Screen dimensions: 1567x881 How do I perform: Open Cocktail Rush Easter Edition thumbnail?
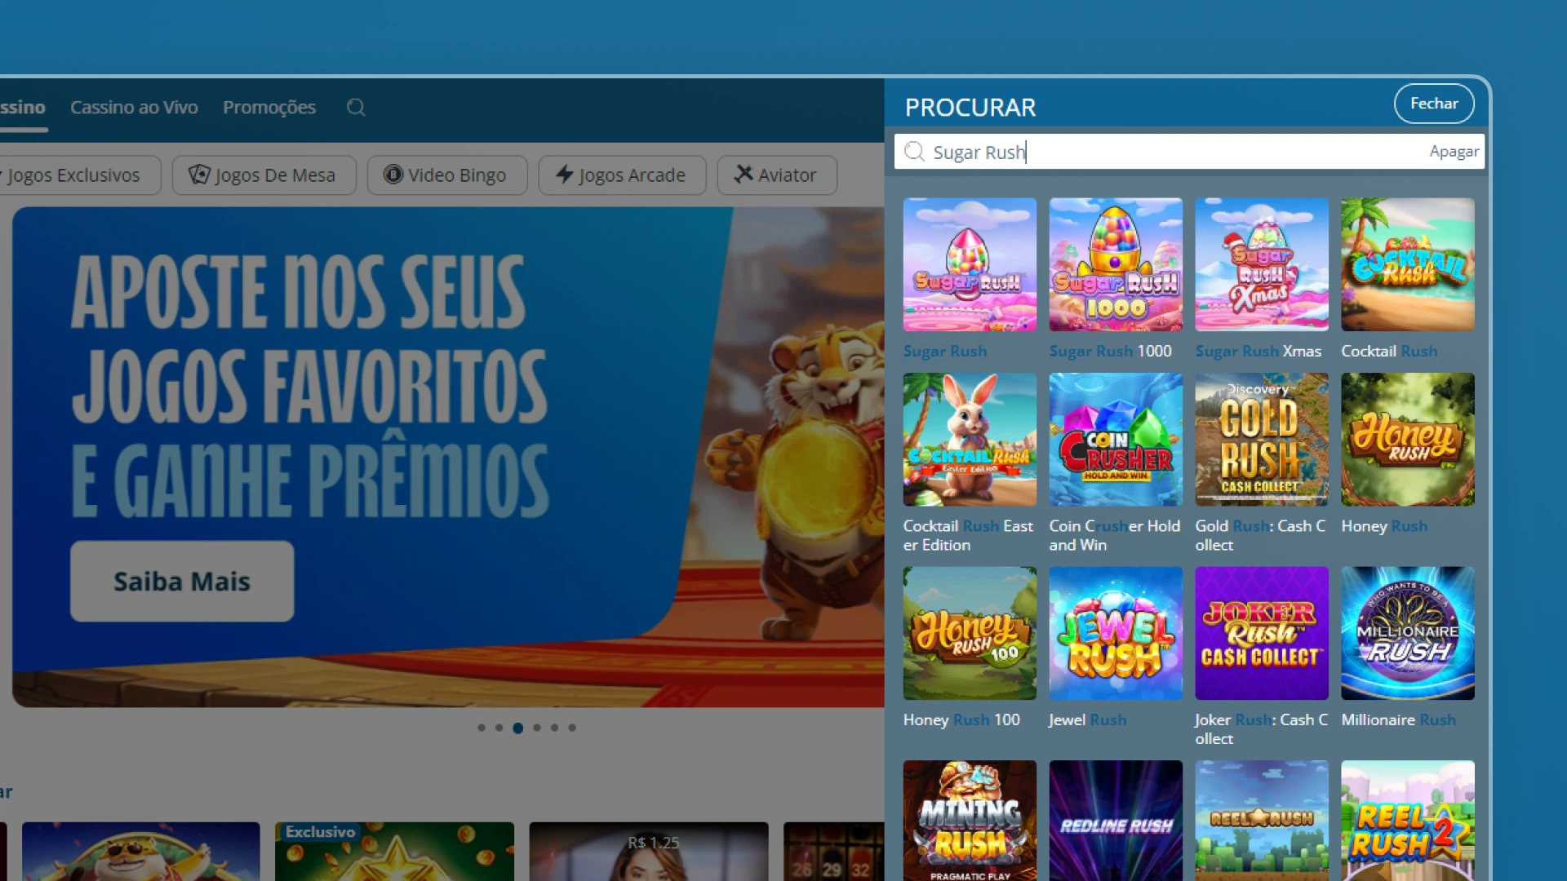coord(970,440)
